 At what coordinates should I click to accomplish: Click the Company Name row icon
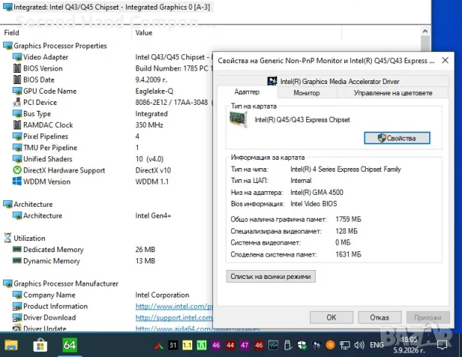pos(17,295)
